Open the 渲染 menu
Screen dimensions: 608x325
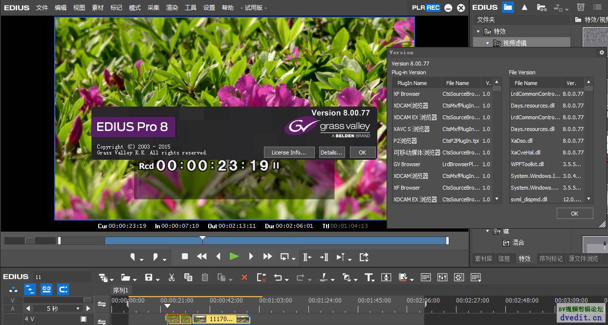(x=172, y=8)
